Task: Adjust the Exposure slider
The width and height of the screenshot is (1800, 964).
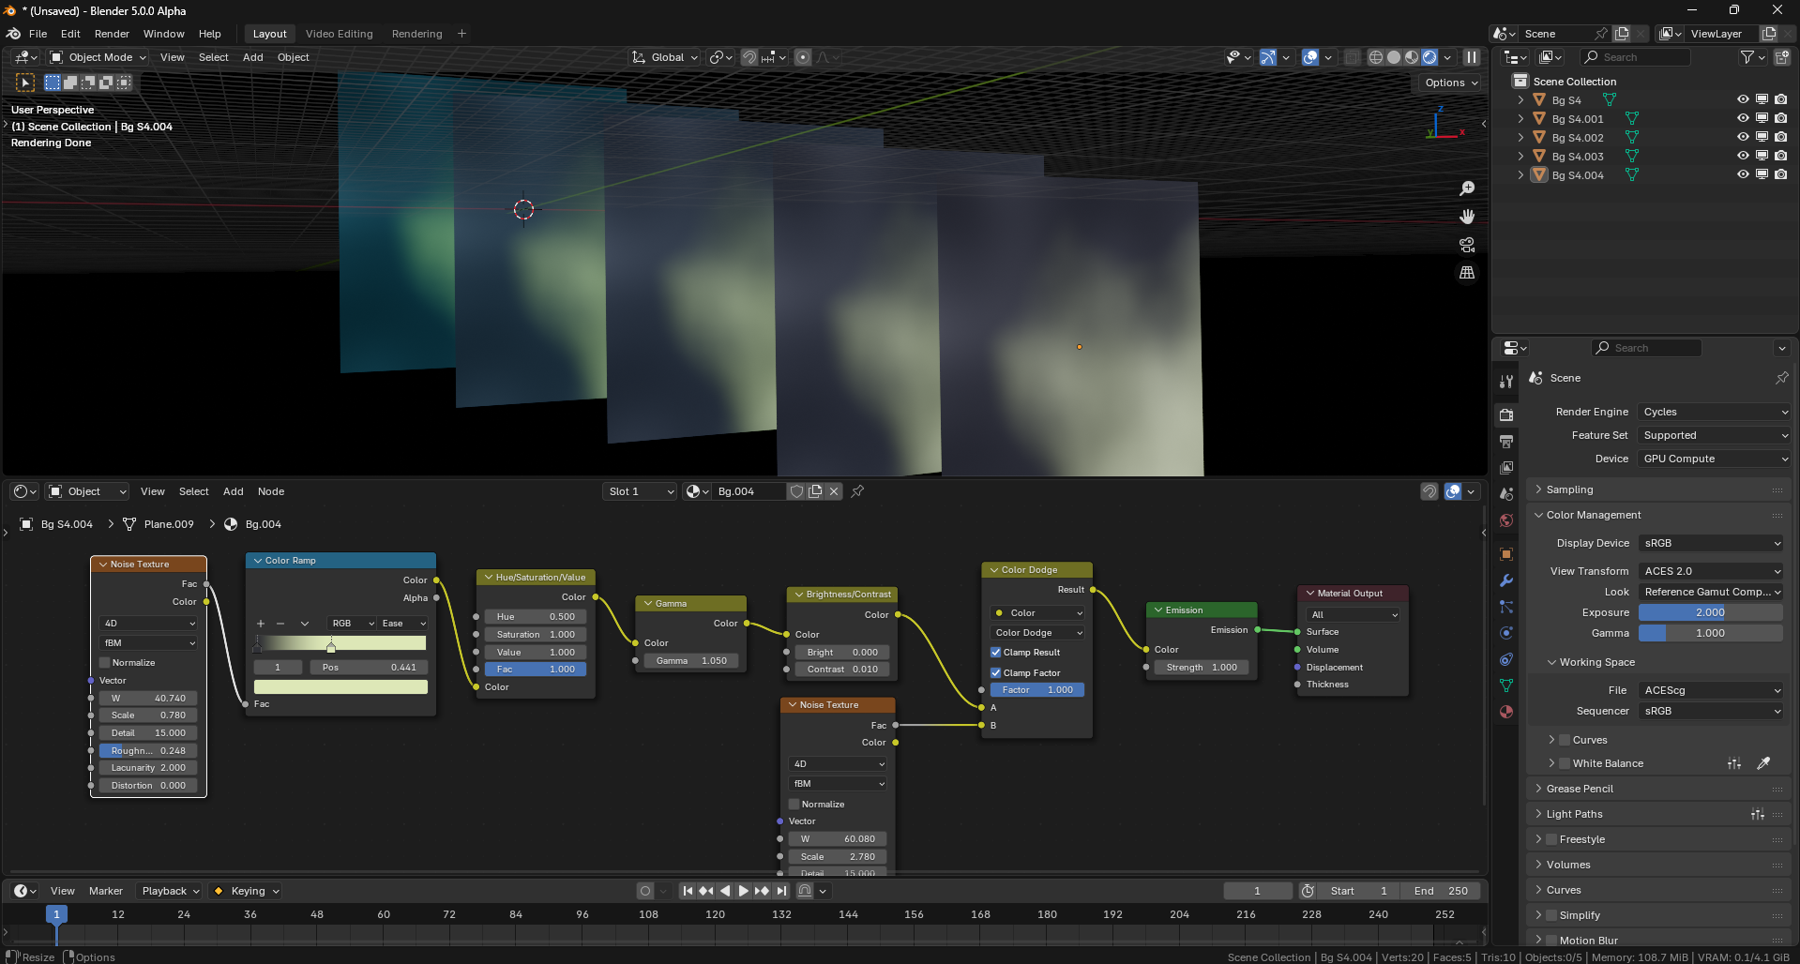Action: pos(1710,612)
